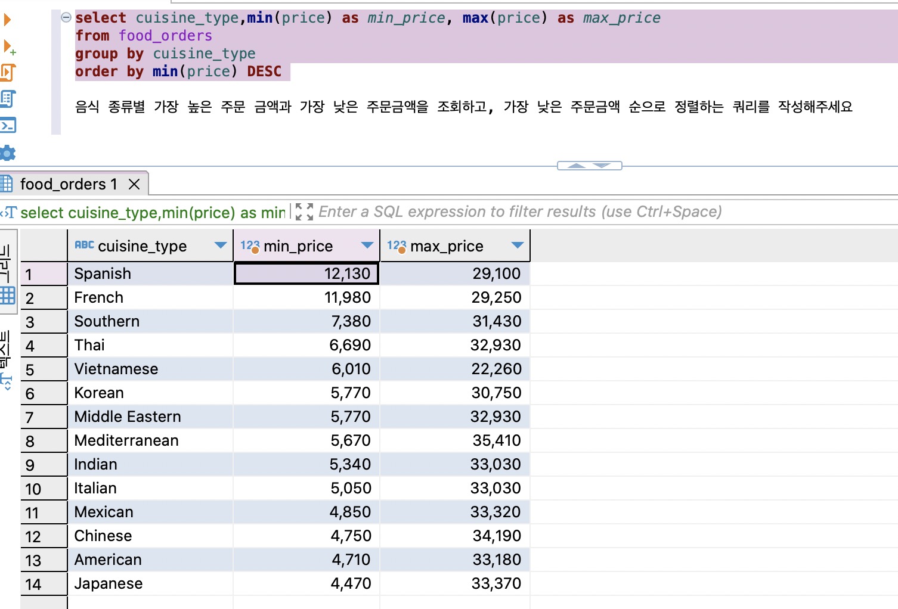Focus the SQL filter expression input

[520, 212]
